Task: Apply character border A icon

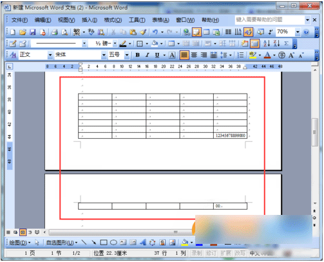Action: (172, 55)
